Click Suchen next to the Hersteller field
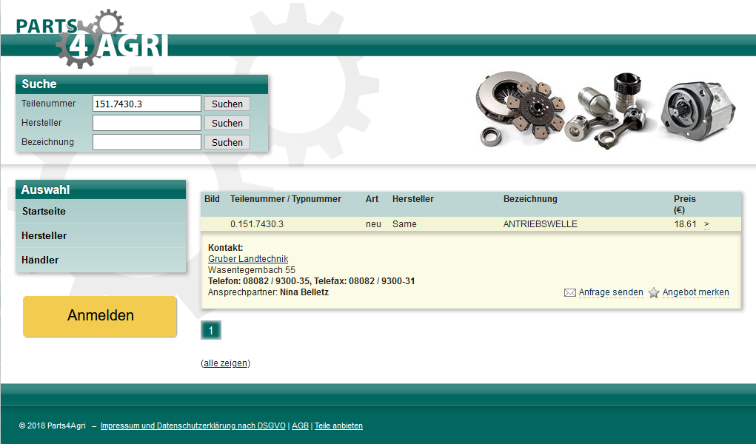 pyautogui.click(x=227, y=124)
